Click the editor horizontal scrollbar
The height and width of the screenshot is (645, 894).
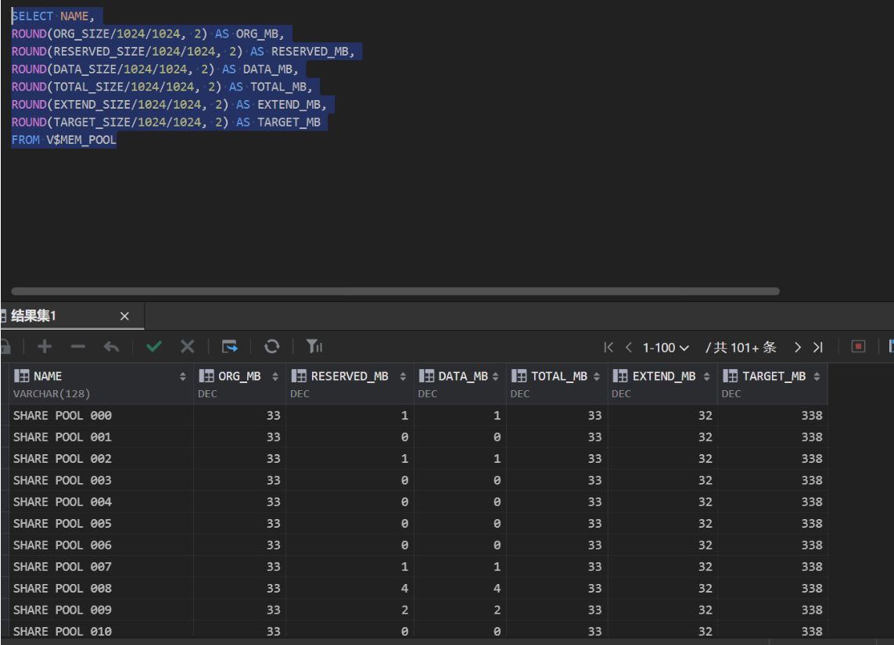click(395, 292)
